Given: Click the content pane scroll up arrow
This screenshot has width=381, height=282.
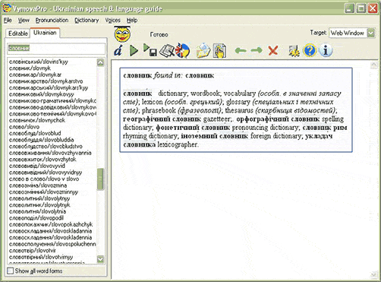Looking at the screenshot, I should pos(374,65).
